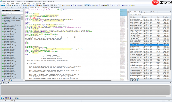Collapse the head node in symbol tree
Screen dimensions: 172x102
click(x=1, y=15)
